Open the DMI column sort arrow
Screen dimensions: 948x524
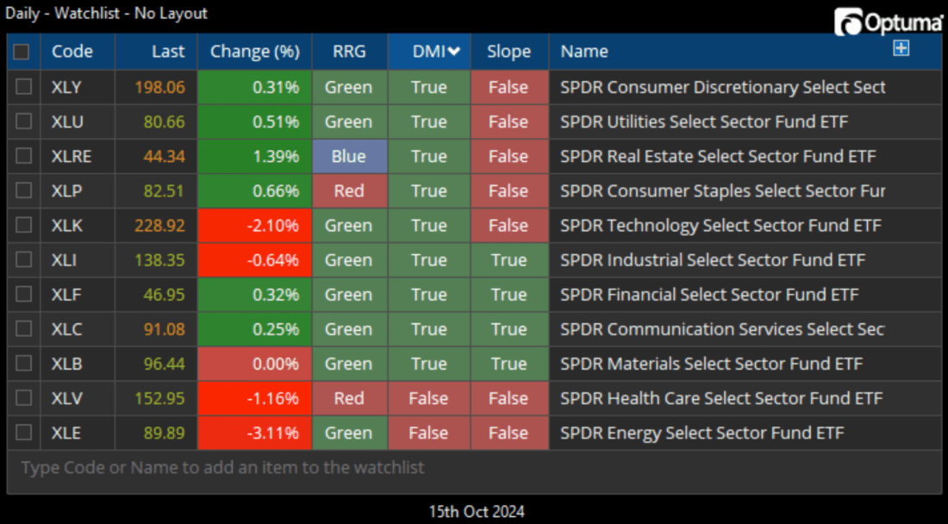tap(453, 52)
